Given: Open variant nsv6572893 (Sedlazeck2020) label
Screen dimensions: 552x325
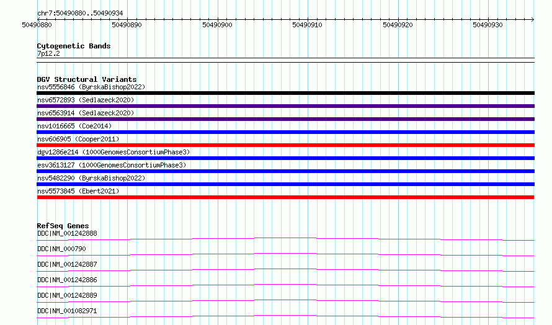Looking at the screenshot, I should pos(86,100).
